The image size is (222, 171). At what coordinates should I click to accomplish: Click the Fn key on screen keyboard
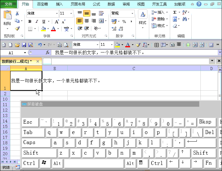210,163
